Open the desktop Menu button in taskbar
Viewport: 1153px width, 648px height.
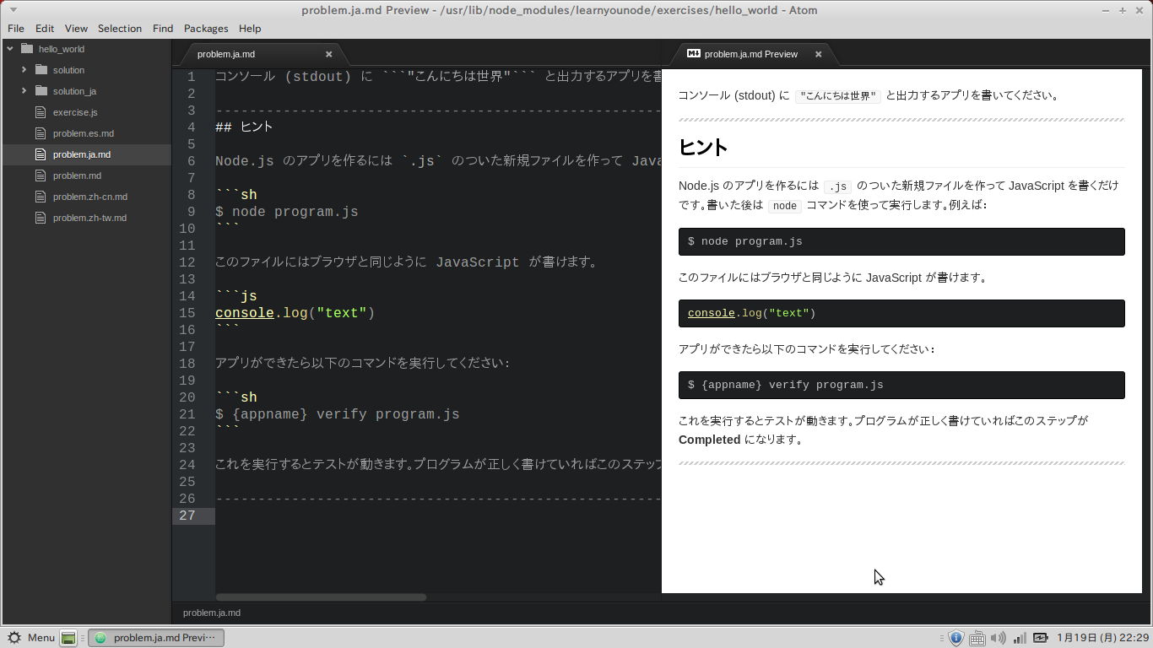30,638
